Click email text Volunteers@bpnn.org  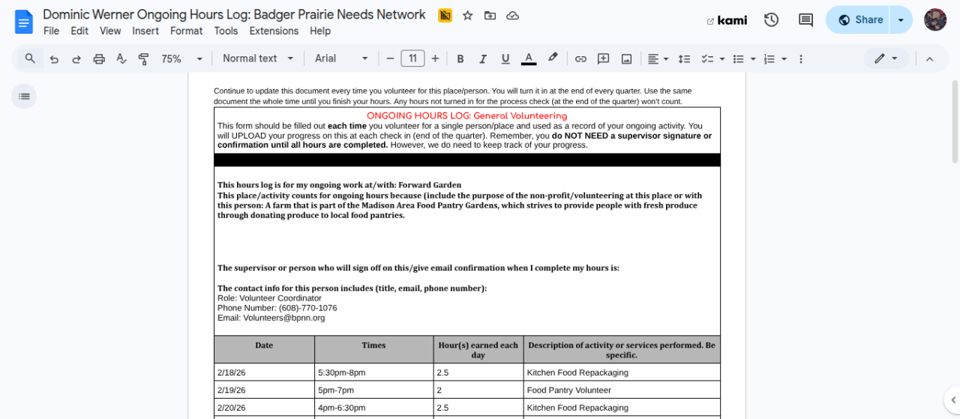coord(284,318)
